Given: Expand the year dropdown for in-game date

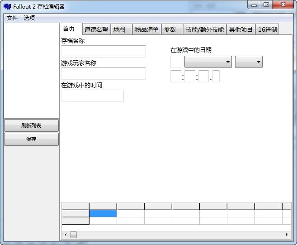Looking at the screenshot, I should point(249,62).
